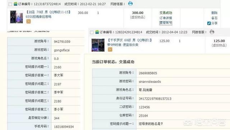Click green order icon beside 121318737224814
Screen dimensions: 230x130
click(x=15, y=4)
